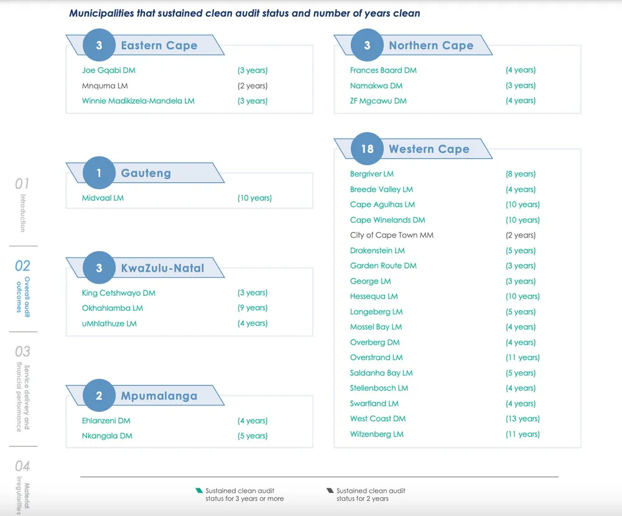Screen dimensions: 622x516
Task: Click the Eastern Cape count badge
Action: point(99,45)
